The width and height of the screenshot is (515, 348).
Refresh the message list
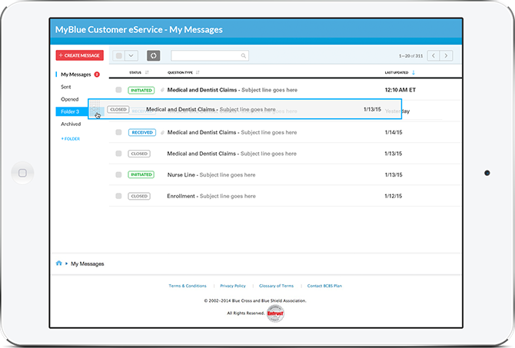click(154, 55)
